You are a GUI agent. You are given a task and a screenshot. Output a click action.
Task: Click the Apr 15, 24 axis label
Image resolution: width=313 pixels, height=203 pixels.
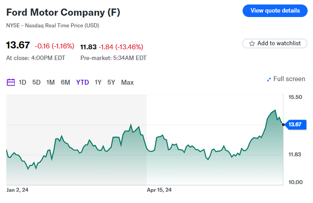click(159, 190)
